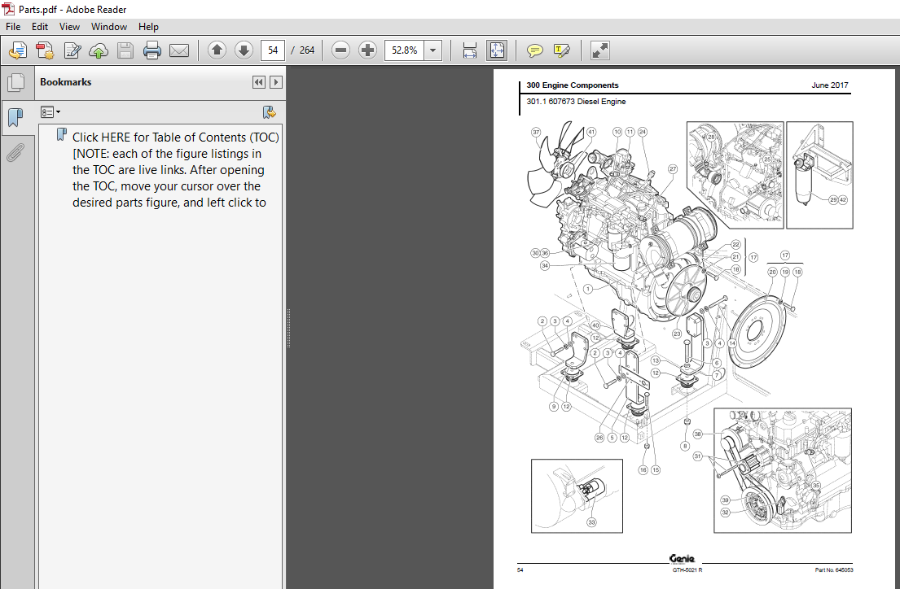
Task: Open the zoom level dropdown arrow
Action: pos(432,50)
